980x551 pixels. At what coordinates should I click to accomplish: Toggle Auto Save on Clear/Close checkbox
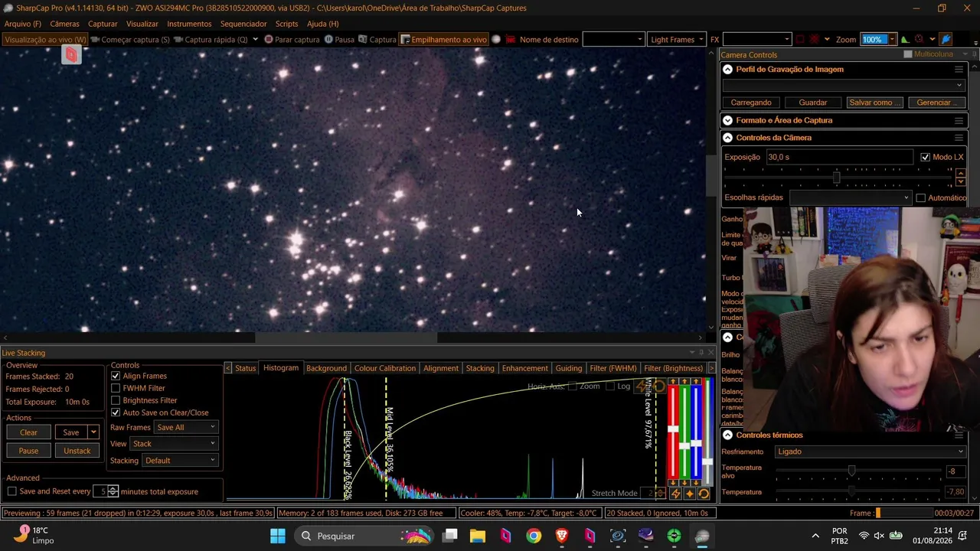click(116, 412)
